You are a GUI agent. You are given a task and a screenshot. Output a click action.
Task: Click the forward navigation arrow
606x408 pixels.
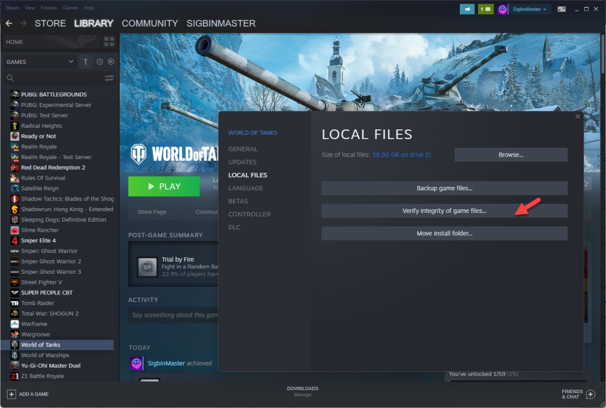pyautogui.click(x=23, y=24)
